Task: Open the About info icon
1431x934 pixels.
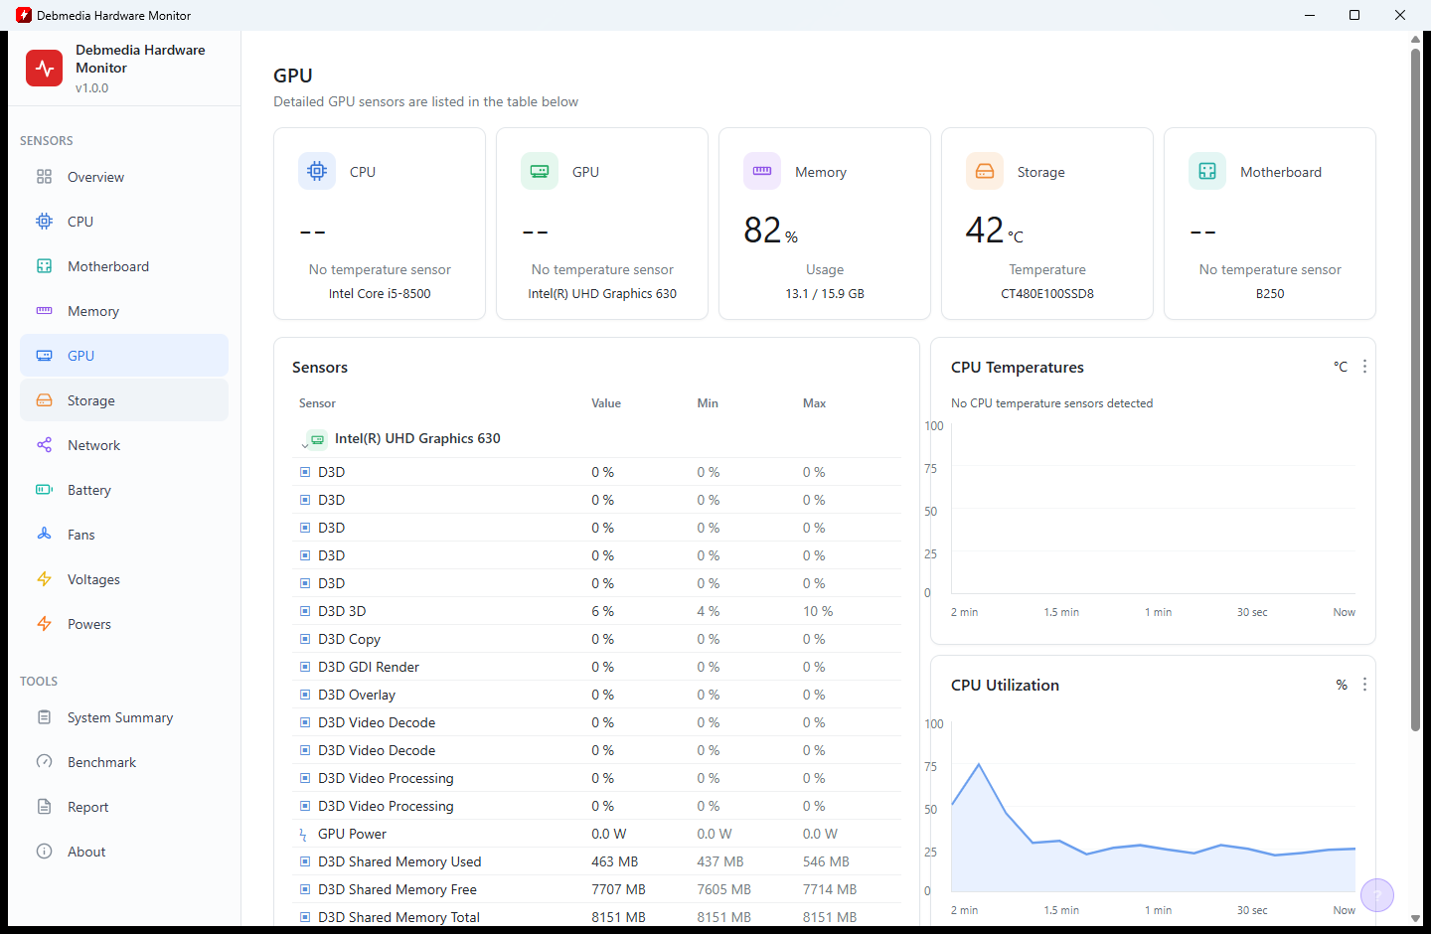Action: [x=44, y=852]
